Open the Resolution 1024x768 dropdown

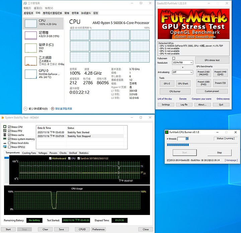(x=182, y=62)
